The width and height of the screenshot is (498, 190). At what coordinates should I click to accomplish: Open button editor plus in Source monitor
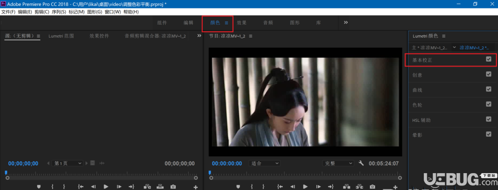click(x=196, y=187)
